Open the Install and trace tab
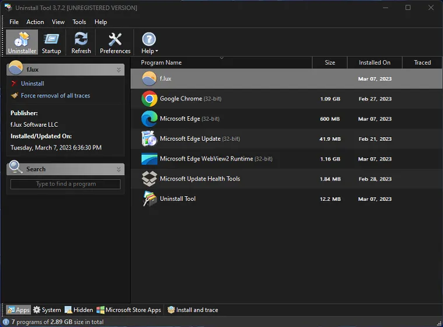The width and height of the screenshot is (443, 327). coord(193,309)
